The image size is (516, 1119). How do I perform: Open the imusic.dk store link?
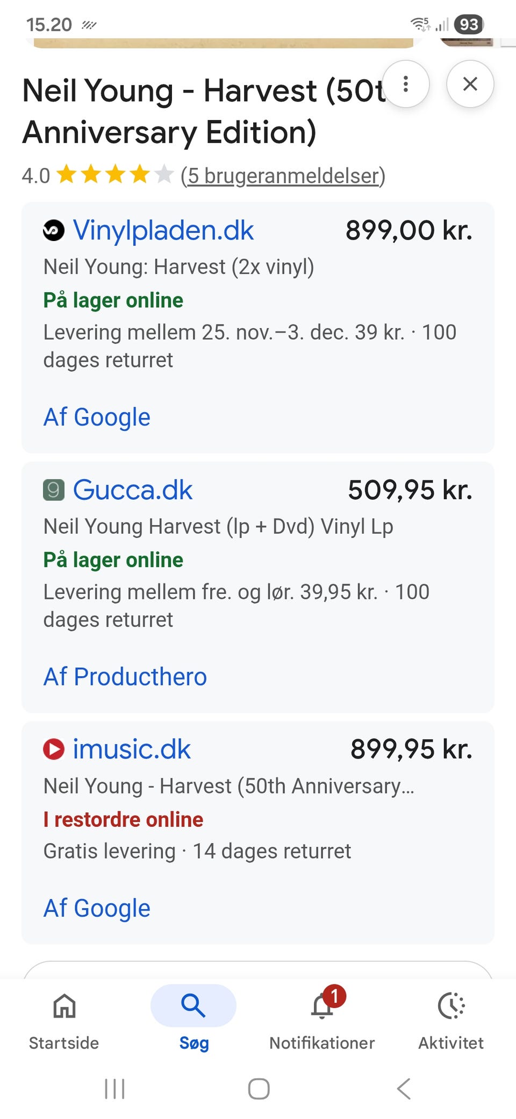tap(132, 749)
